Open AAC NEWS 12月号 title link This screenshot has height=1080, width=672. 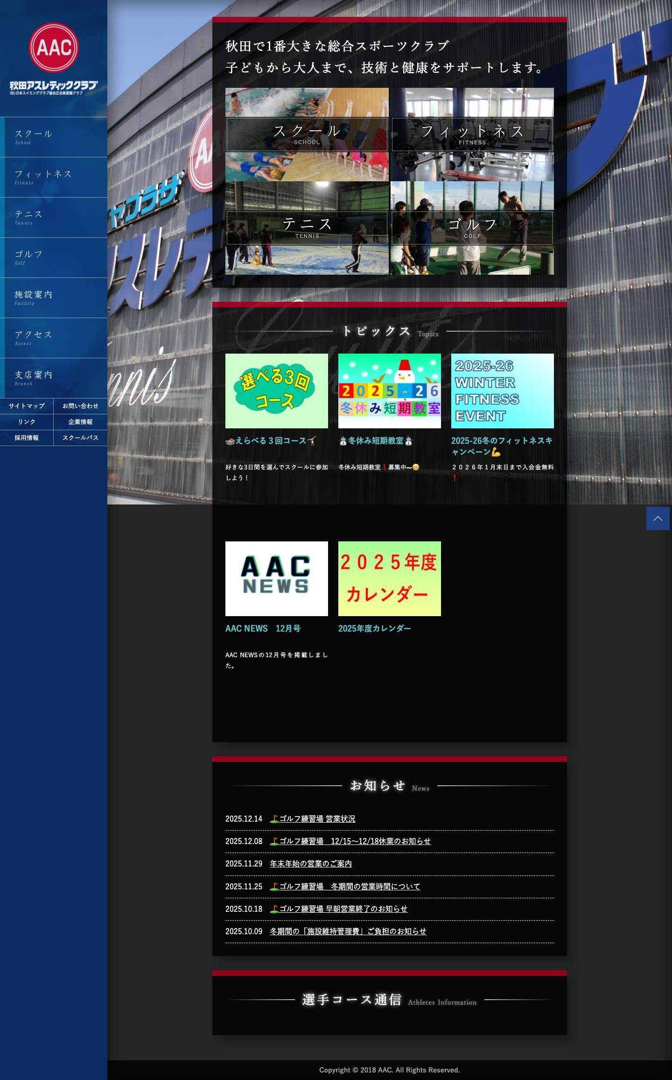263,628
